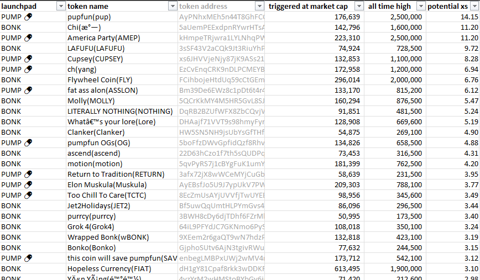Select token address starting with 'HW5SN5NH9jsUbYs'
The image size is (480, 280).
[221, 133]
